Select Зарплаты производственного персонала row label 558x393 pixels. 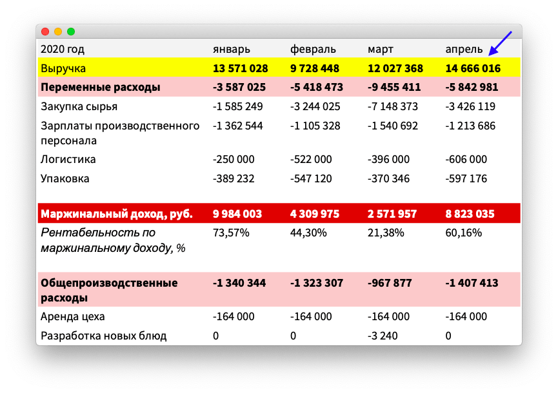(x=120, y=133)
